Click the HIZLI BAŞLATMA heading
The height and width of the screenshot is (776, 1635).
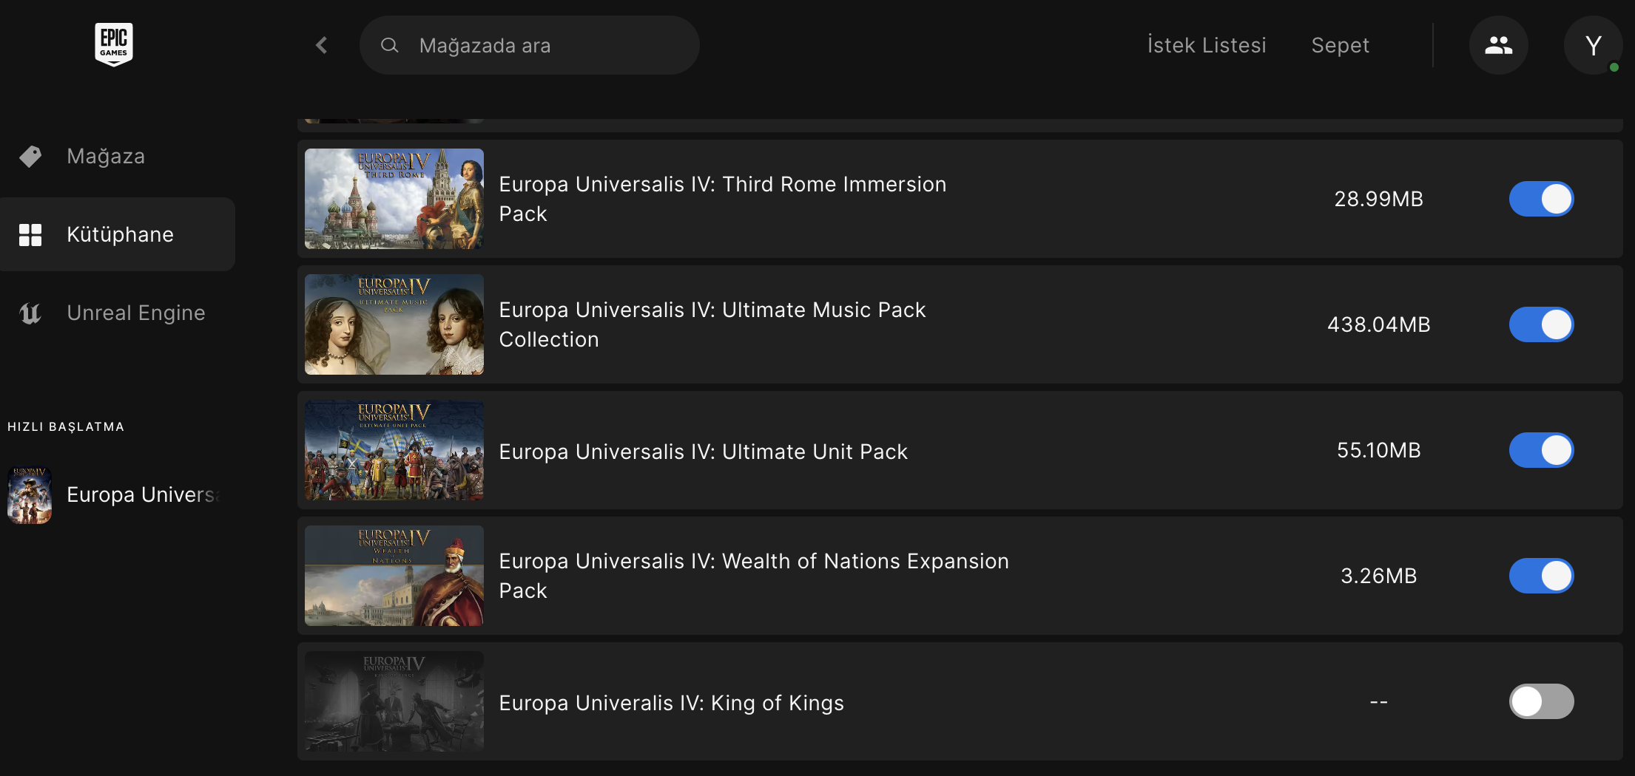tap(66, 426)
